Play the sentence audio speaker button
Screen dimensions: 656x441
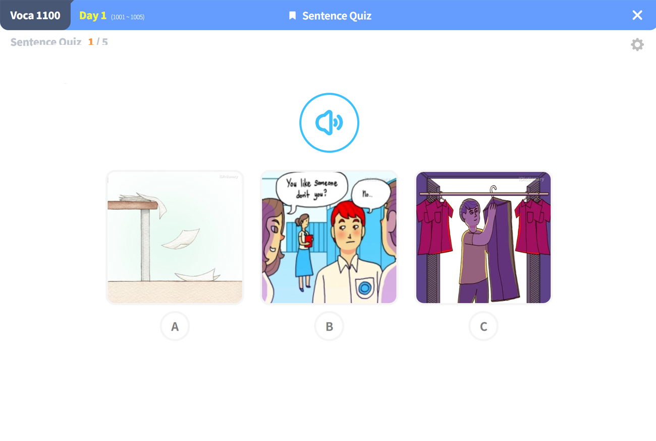click(329, 122)
